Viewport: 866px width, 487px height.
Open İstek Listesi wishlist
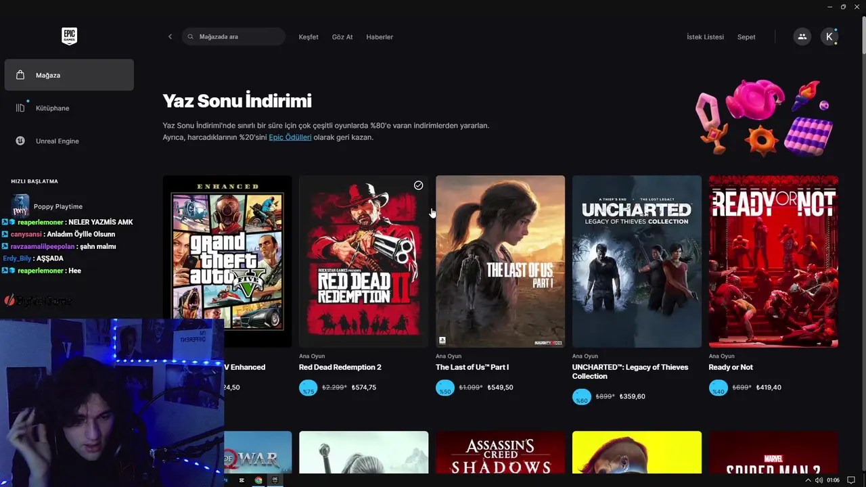click(705, 37)
